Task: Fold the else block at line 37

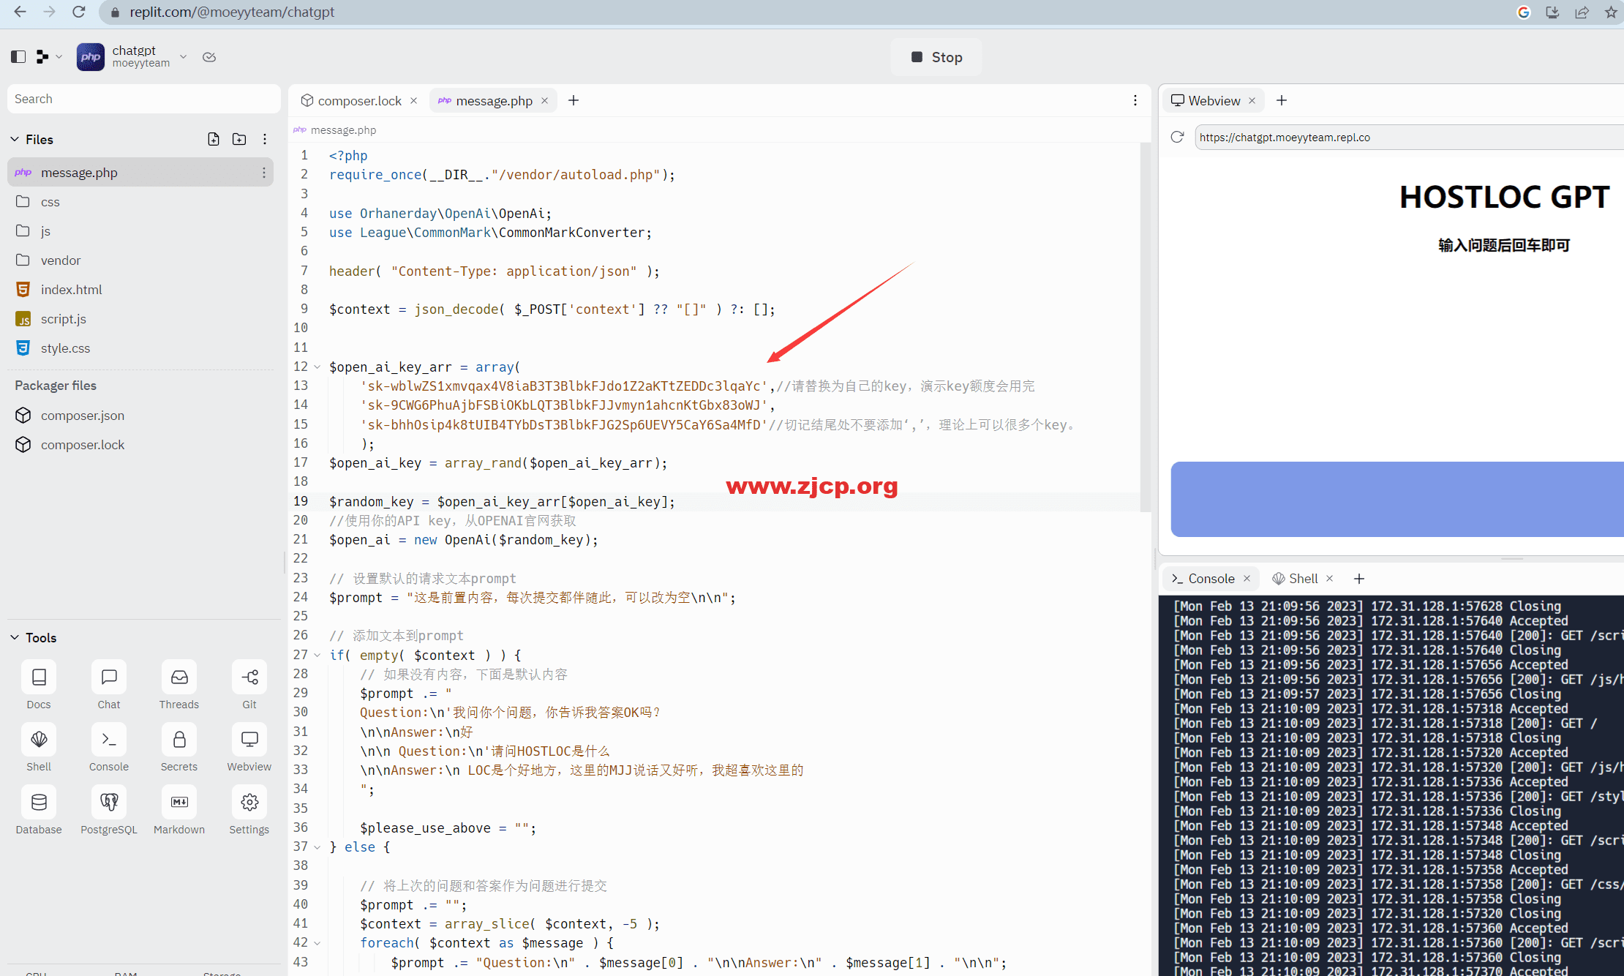Action: [317, 847]
